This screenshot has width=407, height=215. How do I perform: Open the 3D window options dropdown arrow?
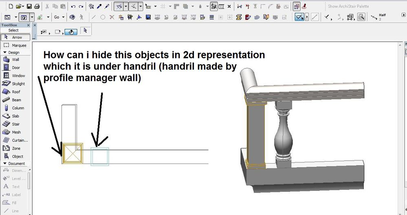click(x=32, y=18)
